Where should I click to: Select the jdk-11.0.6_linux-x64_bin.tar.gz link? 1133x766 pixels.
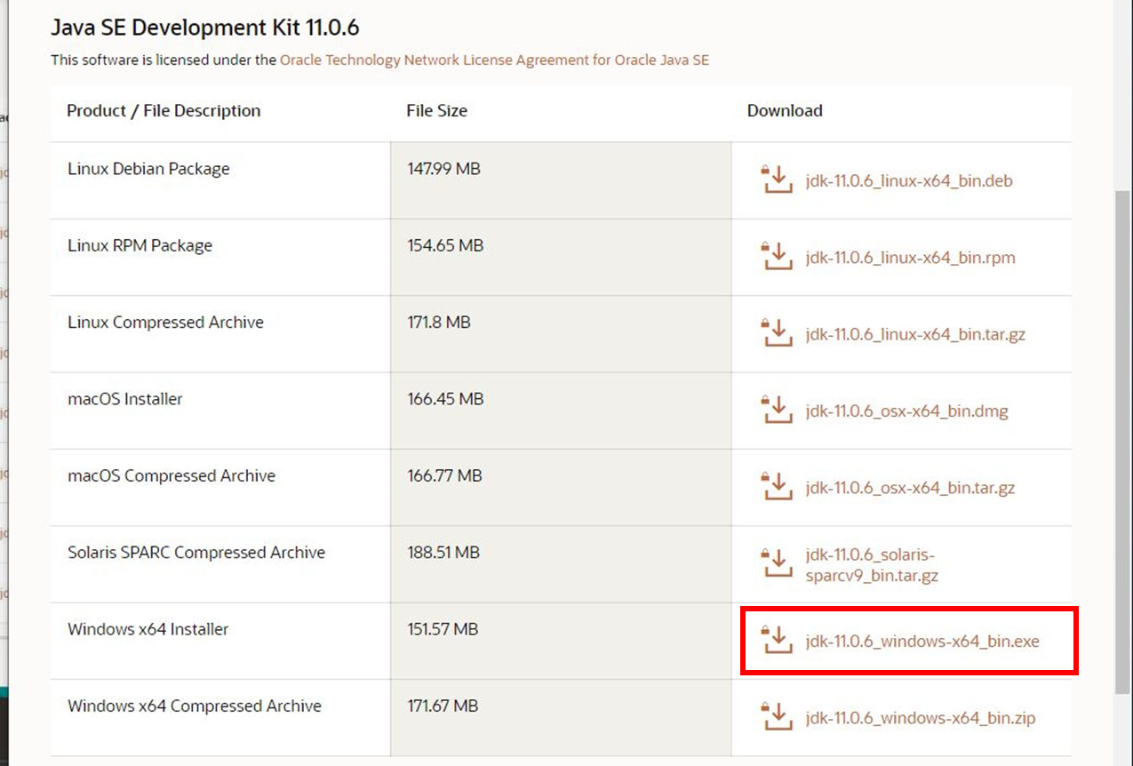tap(915, 335)
